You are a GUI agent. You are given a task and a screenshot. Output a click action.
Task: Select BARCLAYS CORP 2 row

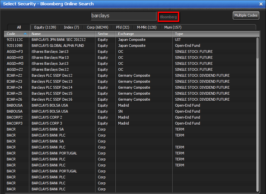click(130, 117)
